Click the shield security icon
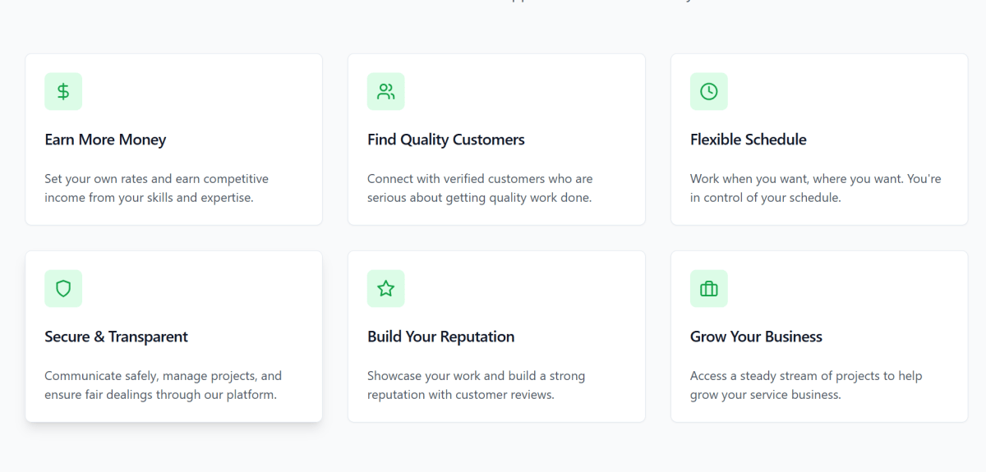This screenshot has height=472, width=986. [63, 289]
